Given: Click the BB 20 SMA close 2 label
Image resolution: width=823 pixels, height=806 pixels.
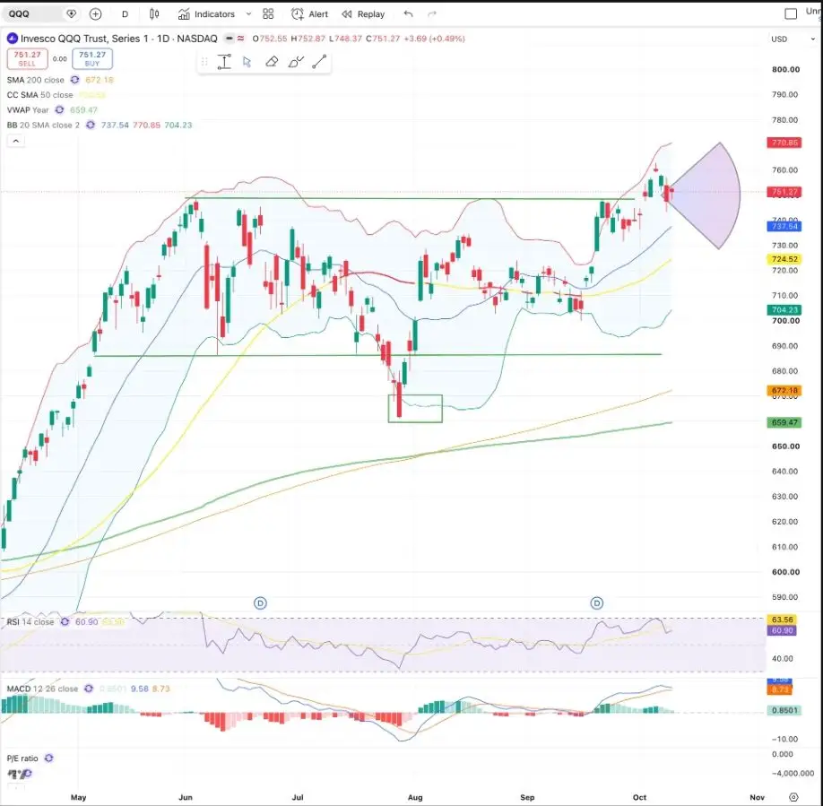Looking at the screenshot, I should coord(44,125).
